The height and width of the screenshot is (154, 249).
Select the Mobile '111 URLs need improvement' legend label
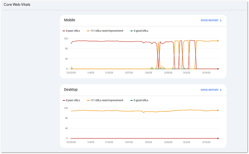click(x=107, y=31)
